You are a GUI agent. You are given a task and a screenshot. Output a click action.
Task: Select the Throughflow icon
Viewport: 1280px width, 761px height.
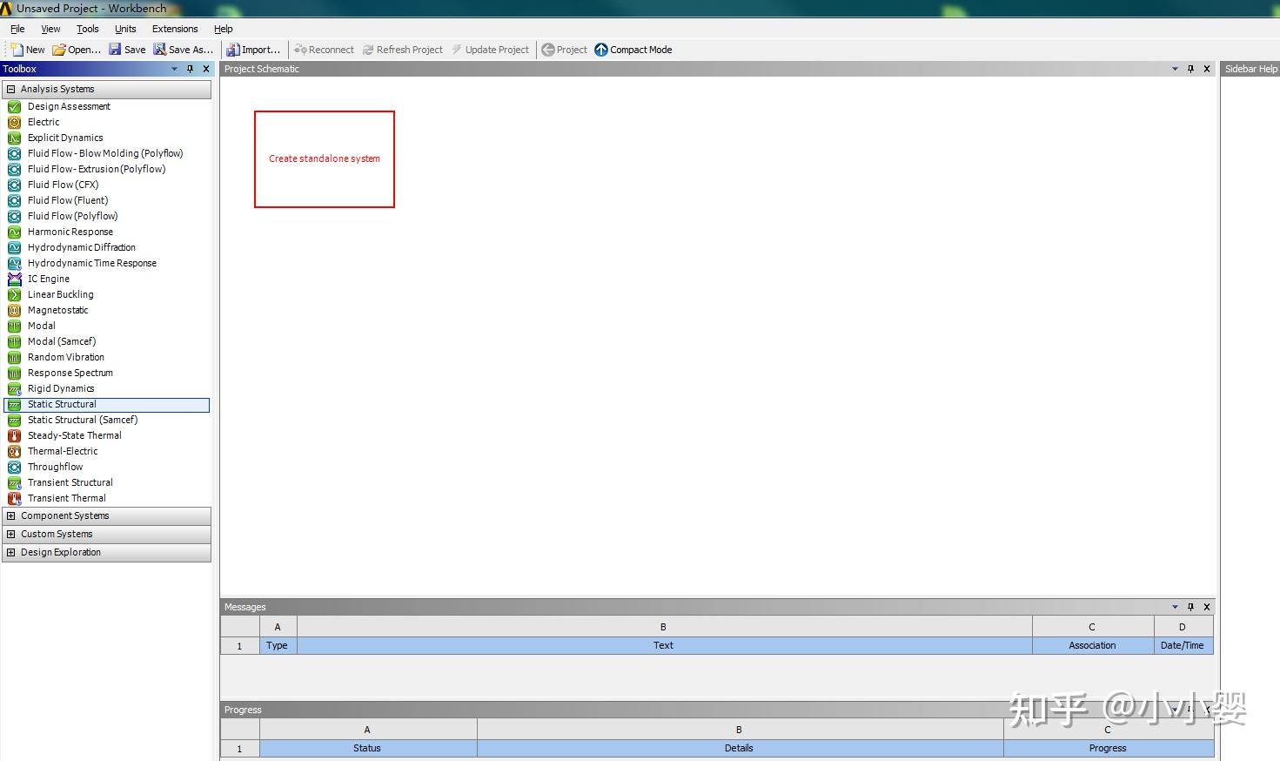pos(14,467)
